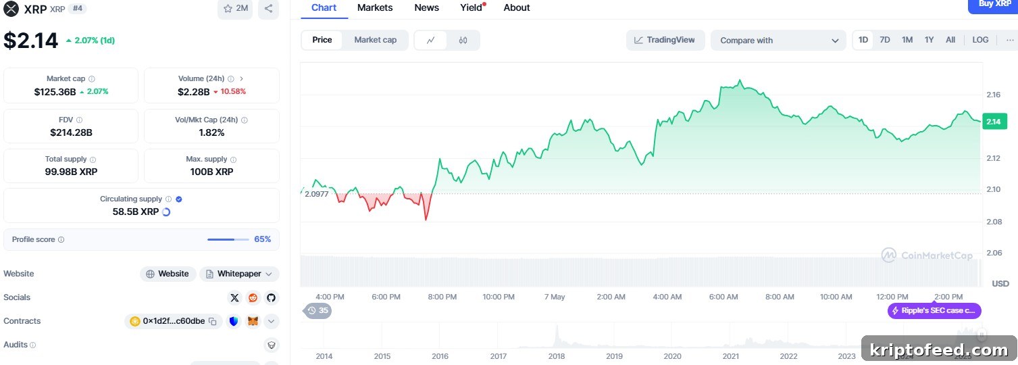Set chart range to 1Y

pyautogui.click(x=930, y=40)
